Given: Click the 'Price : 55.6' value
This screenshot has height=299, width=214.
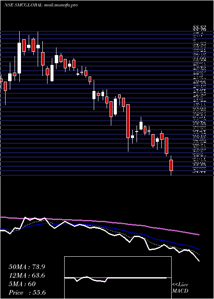Looking at the screenshot, I should pyautogui.click(x=27, y=293).
